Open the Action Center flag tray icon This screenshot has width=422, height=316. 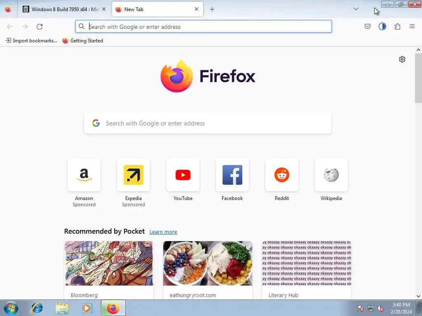[x=361, y=309]
